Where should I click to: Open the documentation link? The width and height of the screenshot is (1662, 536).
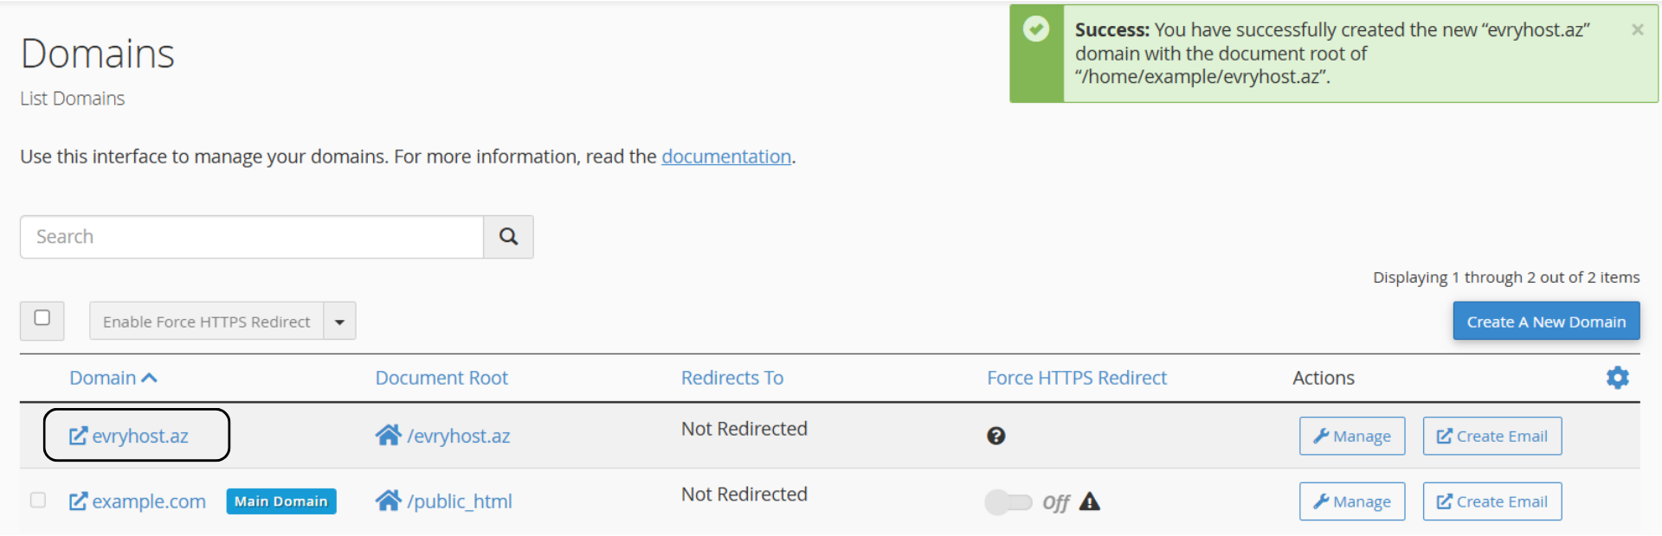[726, 156]
